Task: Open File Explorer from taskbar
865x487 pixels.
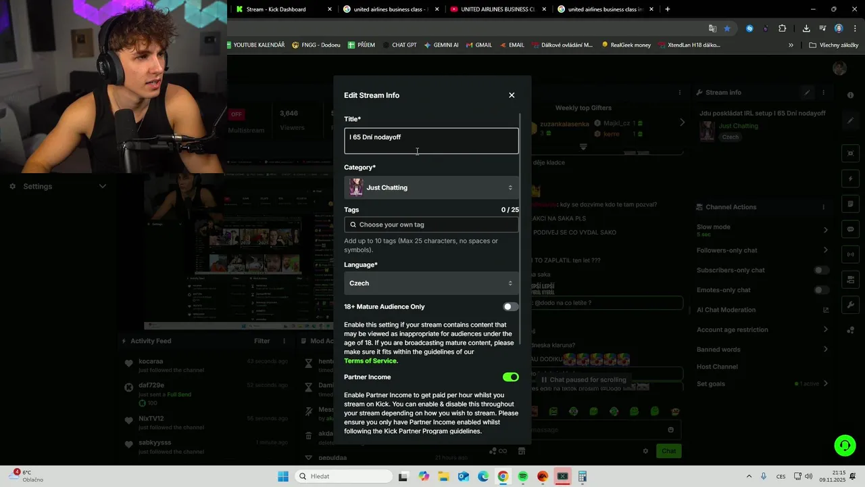Action: tap(443, 476)
